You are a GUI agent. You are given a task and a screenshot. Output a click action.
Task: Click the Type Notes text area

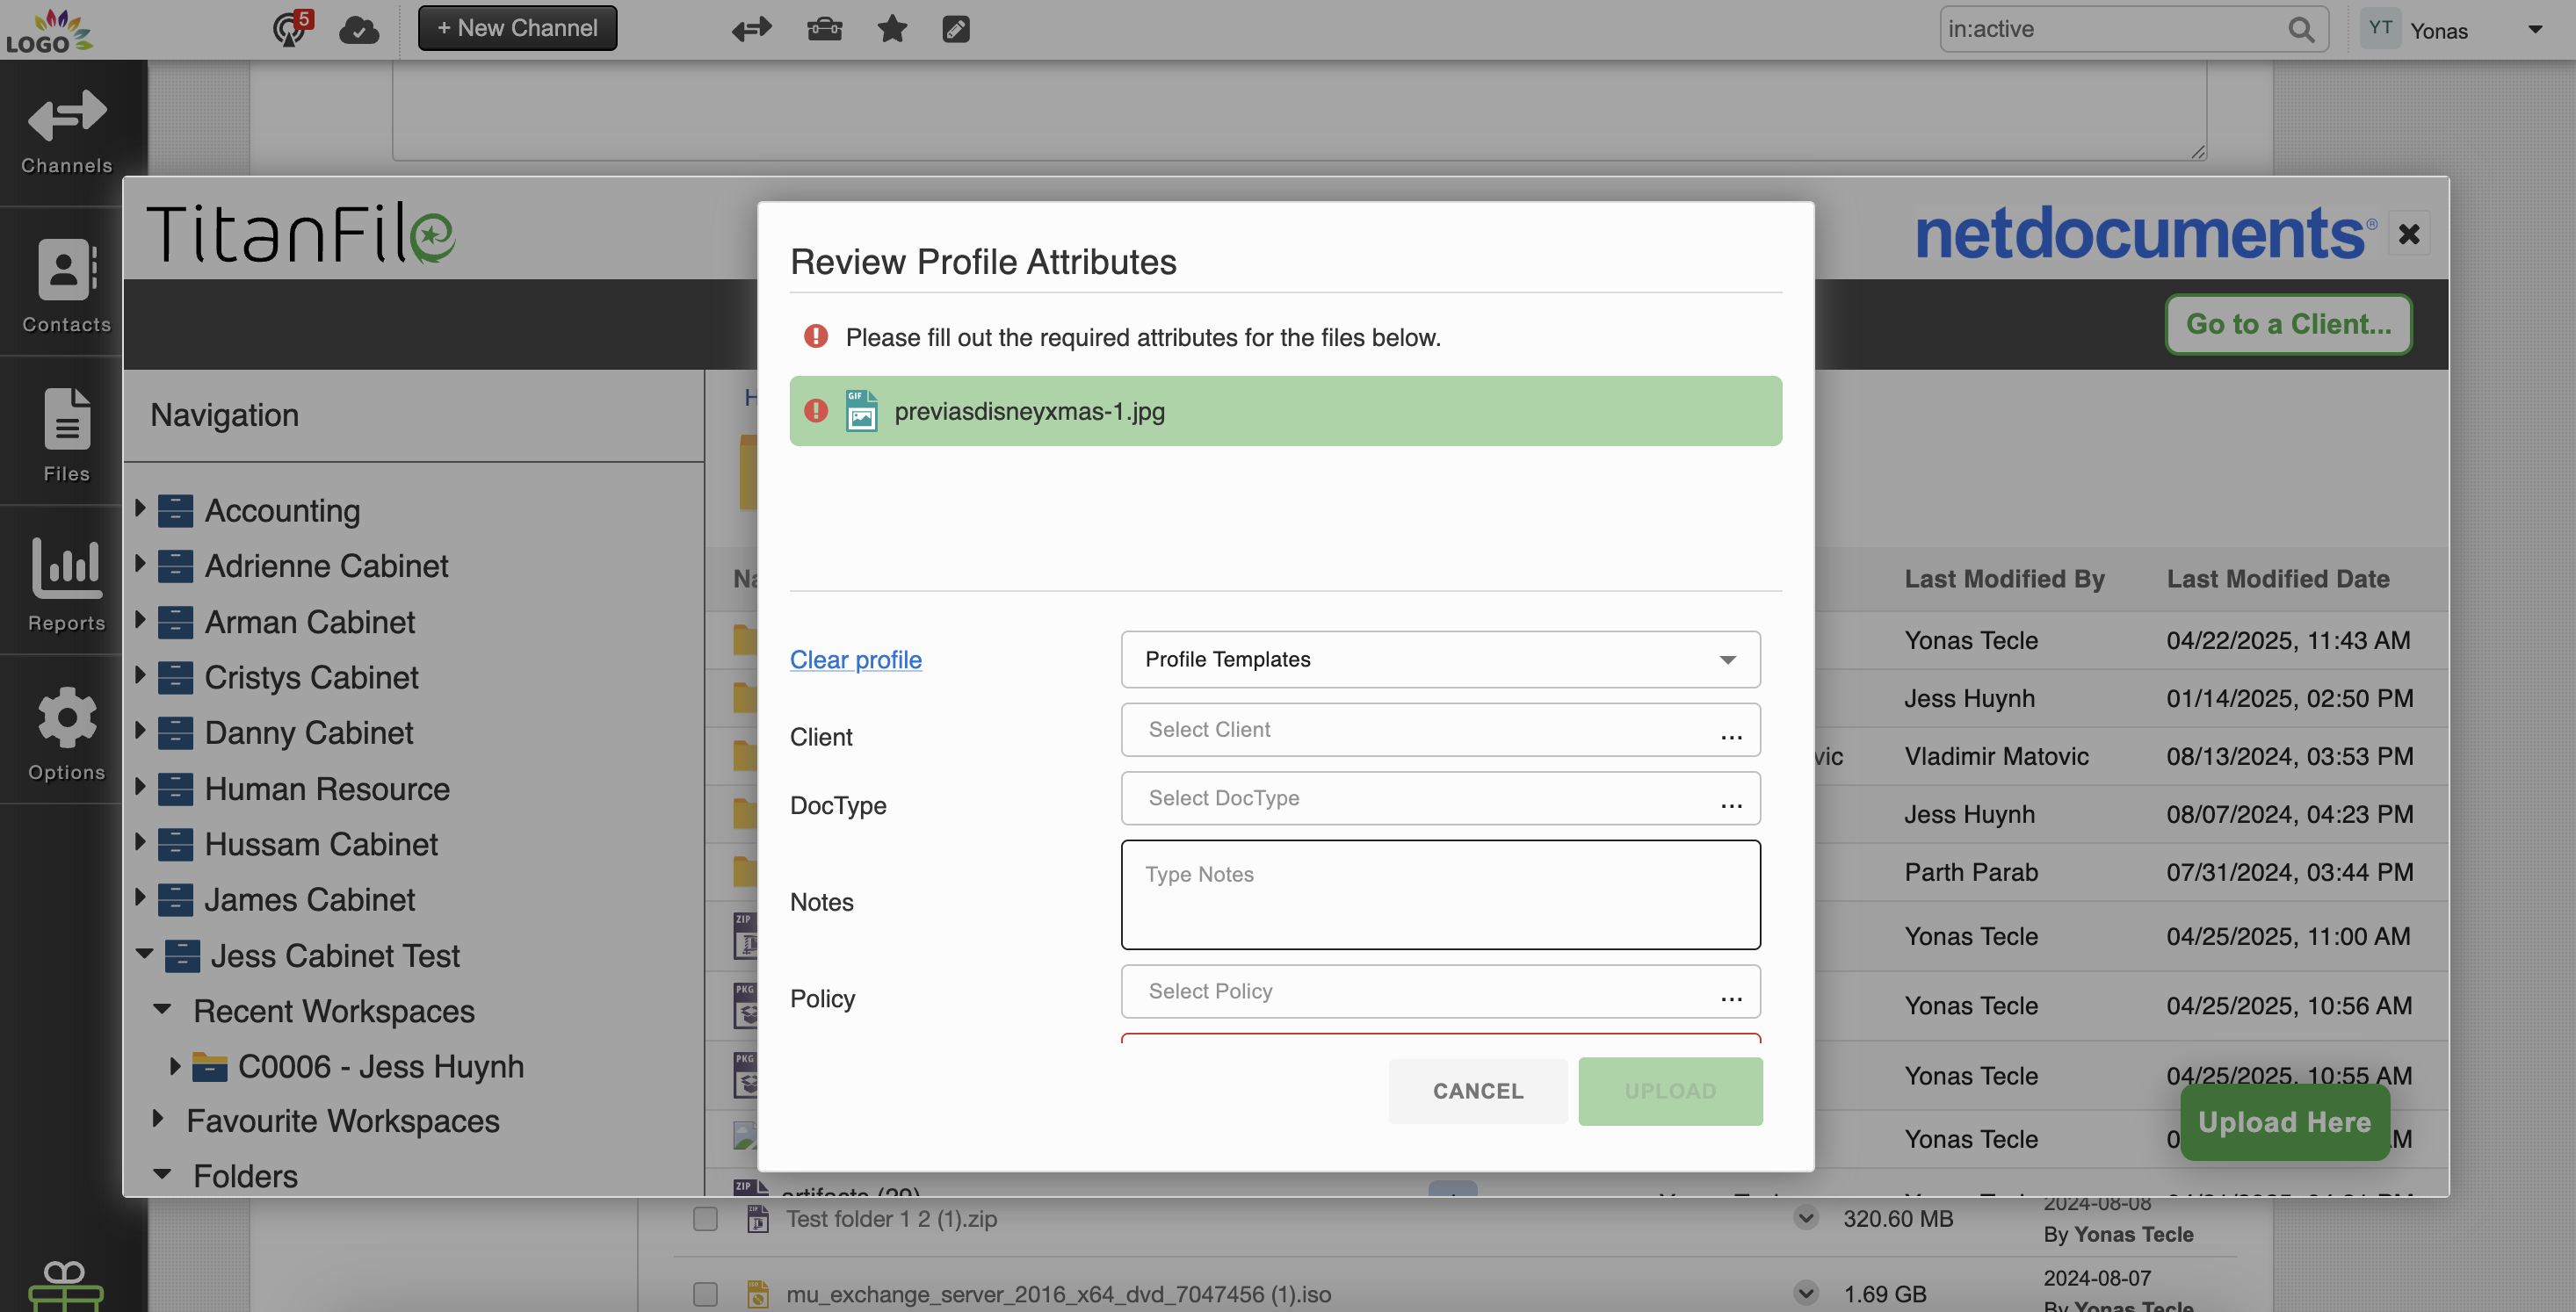1440,894
